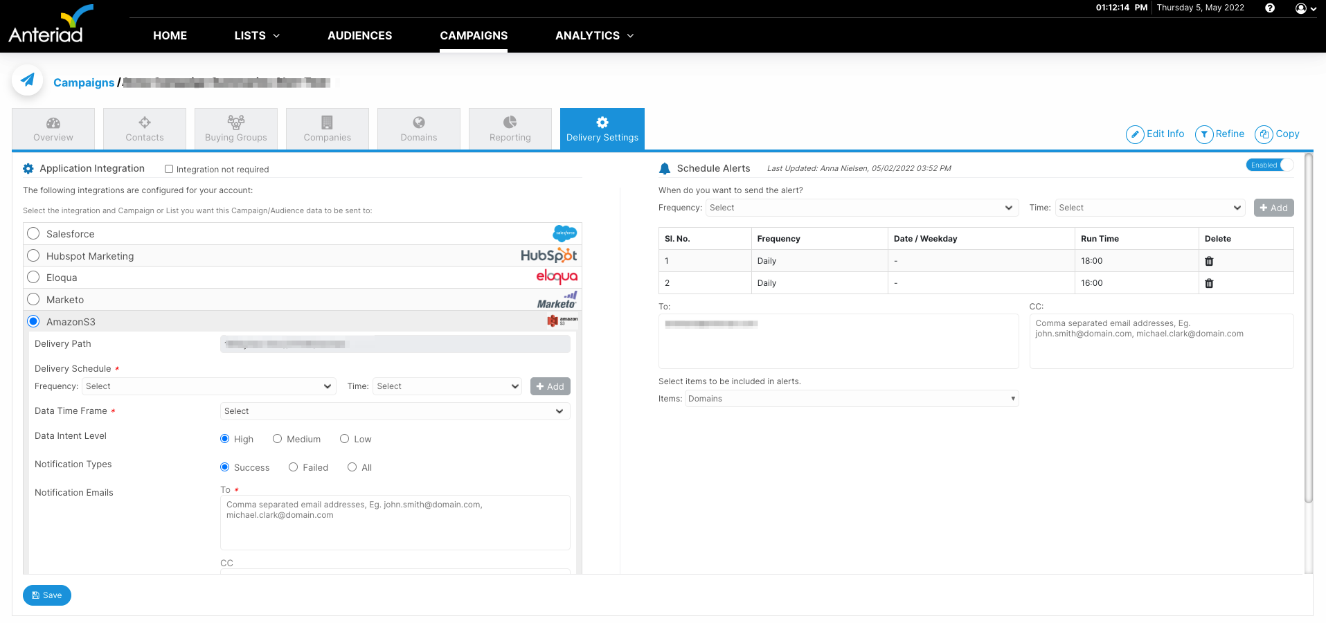Open Delivery Schedule Time dropdown
This screenshot has width=1326, height=623.
[x=448, y=386]
